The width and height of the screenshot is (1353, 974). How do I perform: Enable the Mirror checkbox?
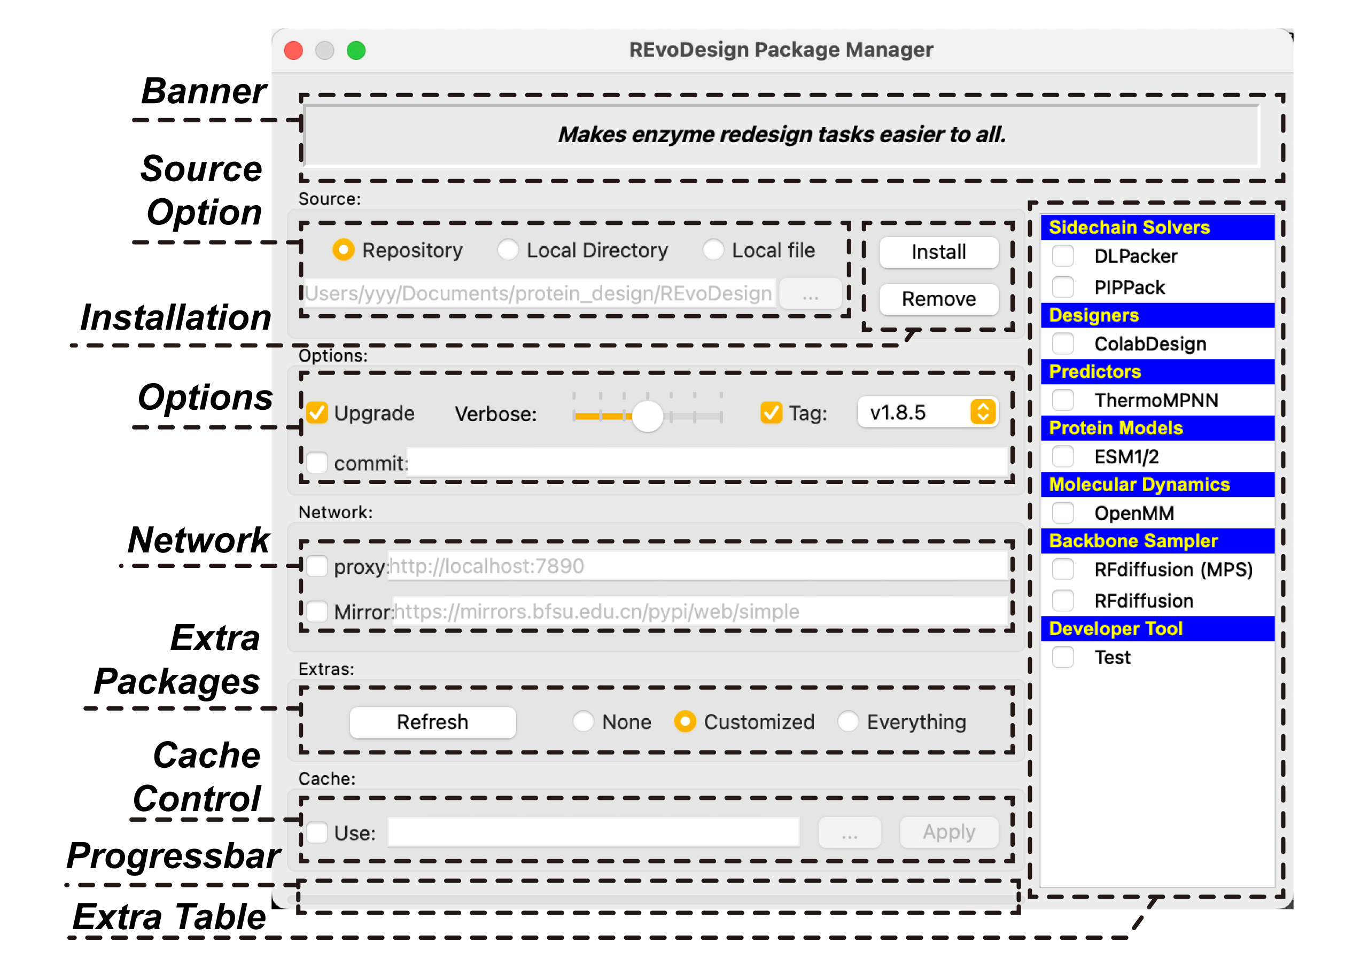click(x=317, y=611)
